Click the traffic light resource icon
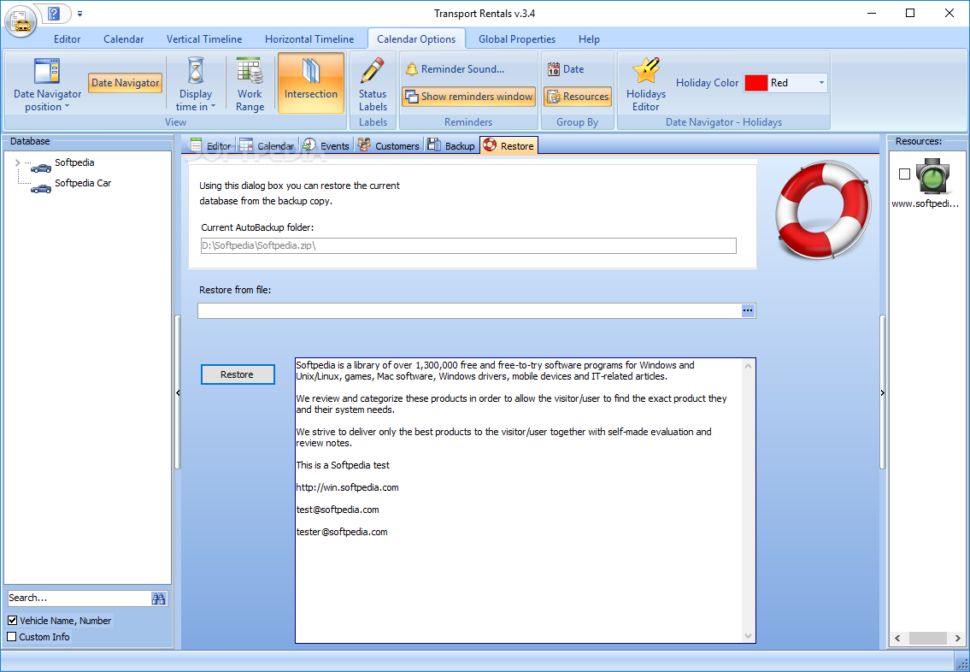The height and width of the screenshot is (672, 970). click(x=933, y=176)
